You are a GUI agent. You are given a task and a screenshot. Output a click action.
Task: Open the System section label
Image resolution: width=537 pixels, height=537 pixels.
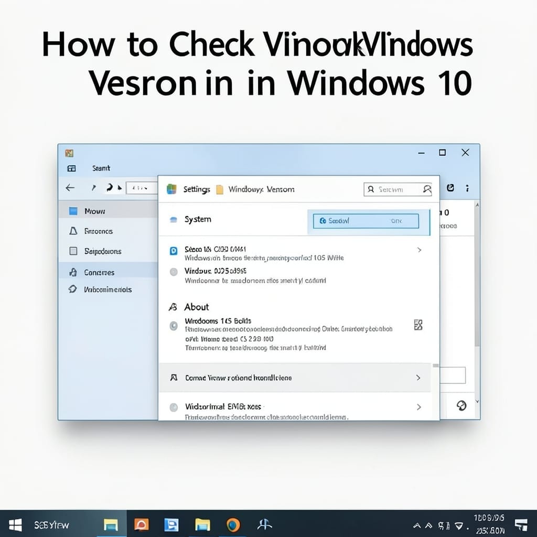click(x=198, y=219)
